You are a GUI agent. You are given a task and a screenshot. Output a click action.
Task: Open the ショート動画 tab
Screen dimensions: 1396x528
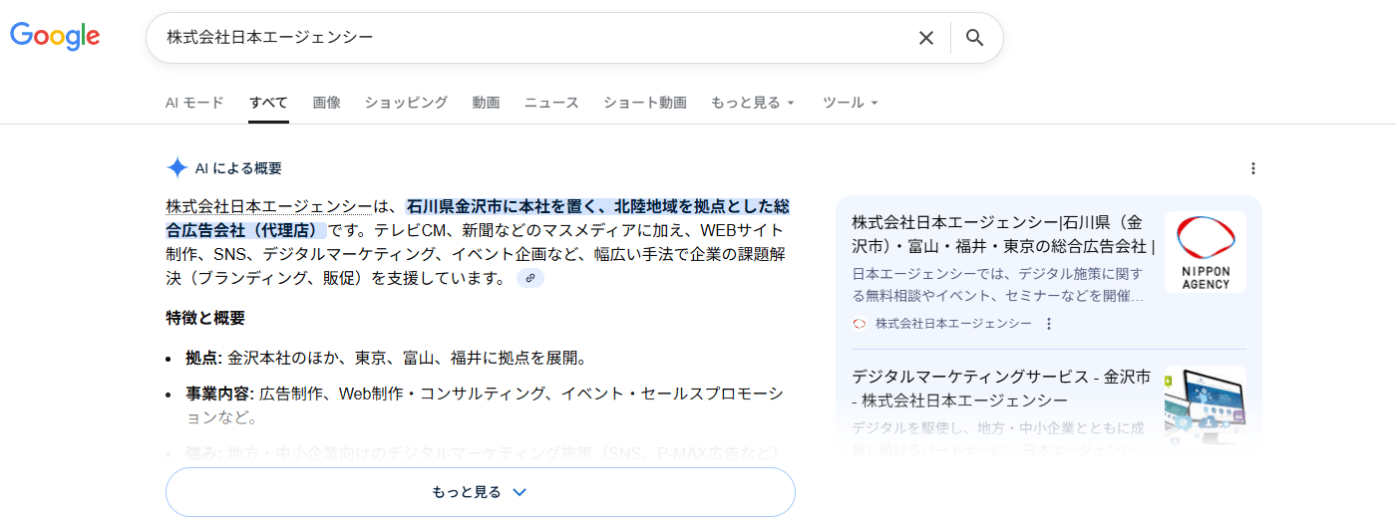coord(644,103)
